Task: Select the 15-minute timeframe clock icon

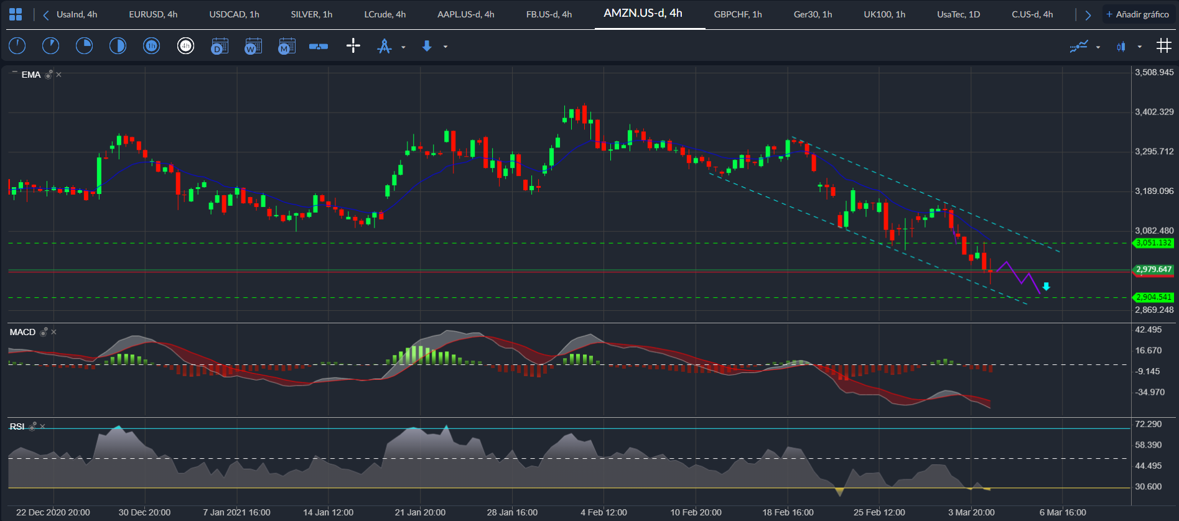Action: pyautogui.click(x=84, y=45)
